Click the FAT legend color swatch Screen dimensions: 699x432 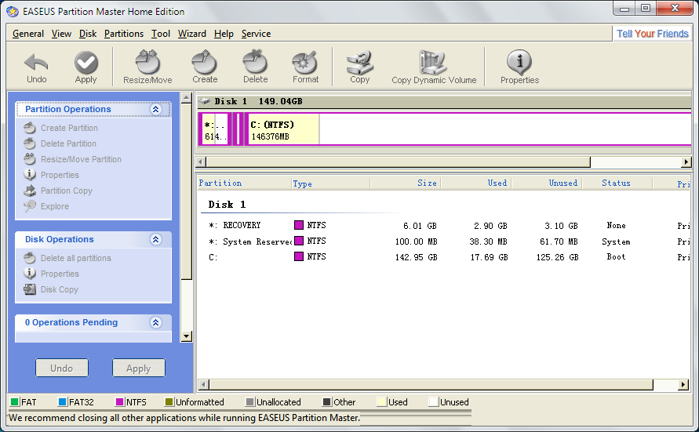click(14, 401)
